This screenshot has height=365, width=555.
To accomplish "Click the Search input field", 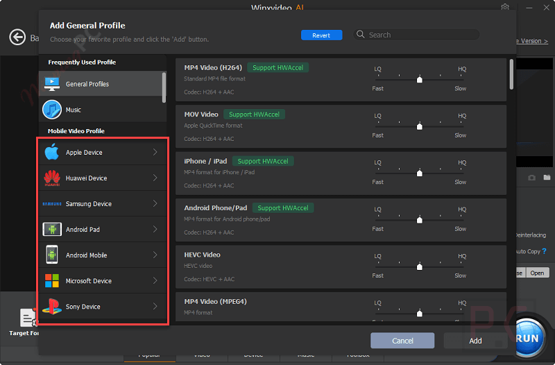I will 417,35.
